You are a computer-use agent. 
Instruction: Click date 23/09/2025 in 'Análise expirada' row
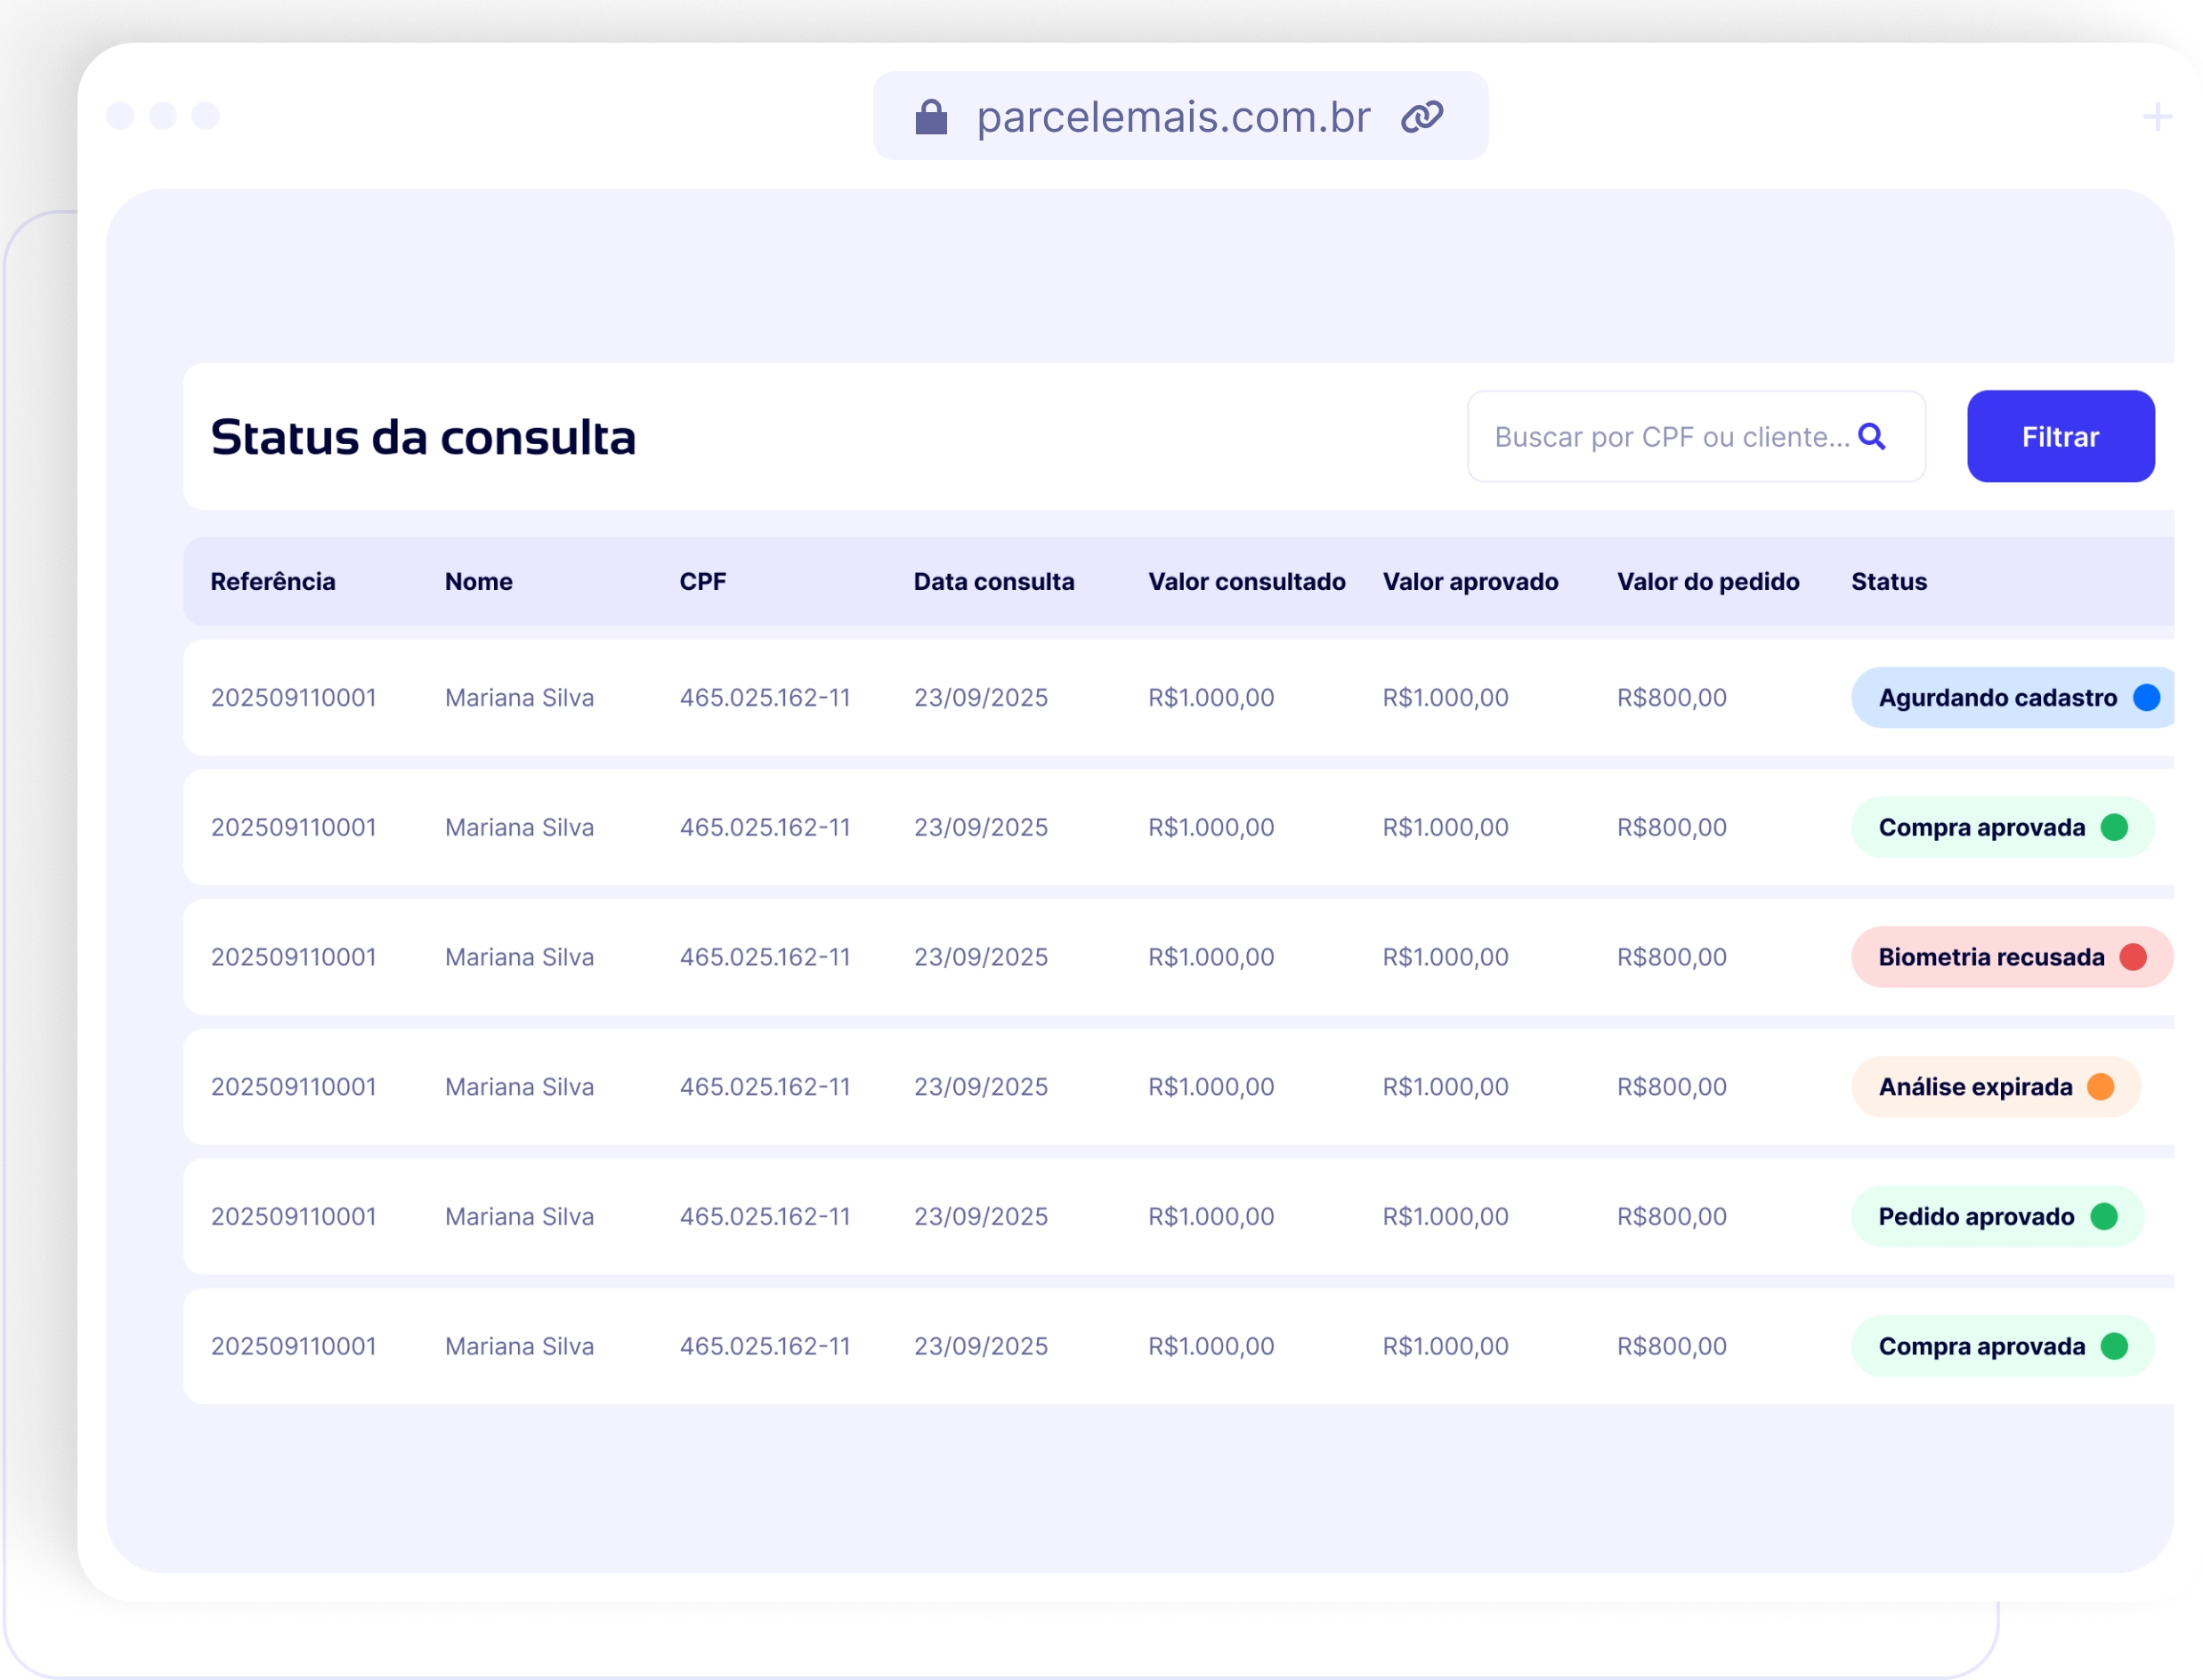point(980,1086)
